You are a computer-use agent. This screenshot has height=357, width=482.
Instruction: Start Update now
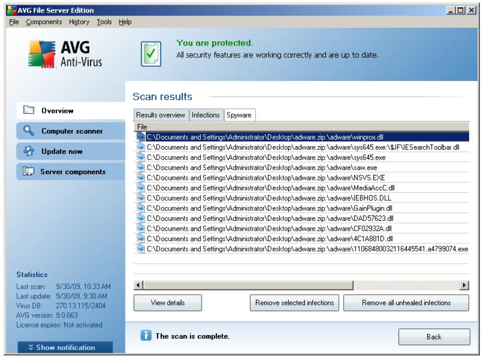pyautogui.click(x=70, y=151)
